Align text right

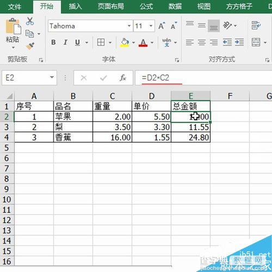(x=214, y=42)
